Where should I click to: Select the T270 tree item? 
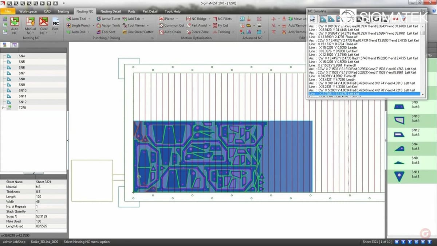click(x=23, y=108)
